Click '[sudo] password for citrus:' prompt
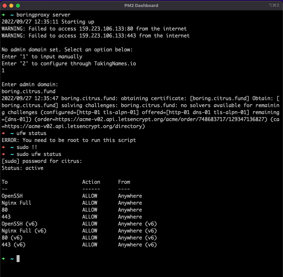The image size is (283, 277). [42, 161]
